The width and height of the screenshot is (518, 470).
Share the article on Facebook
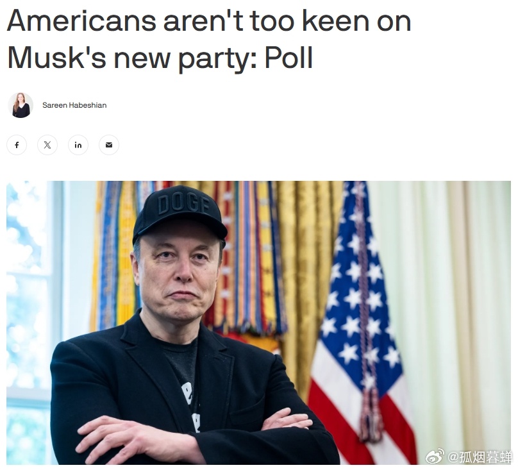[17, 145]
